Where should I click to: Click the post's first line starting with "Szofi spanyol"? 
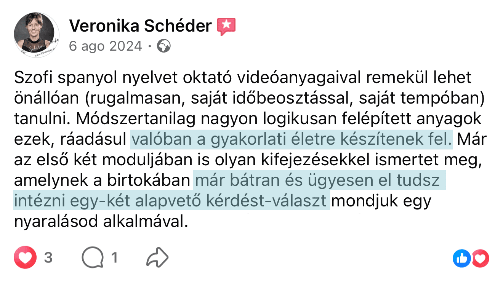pyautogui.click(x=243, y=78)
